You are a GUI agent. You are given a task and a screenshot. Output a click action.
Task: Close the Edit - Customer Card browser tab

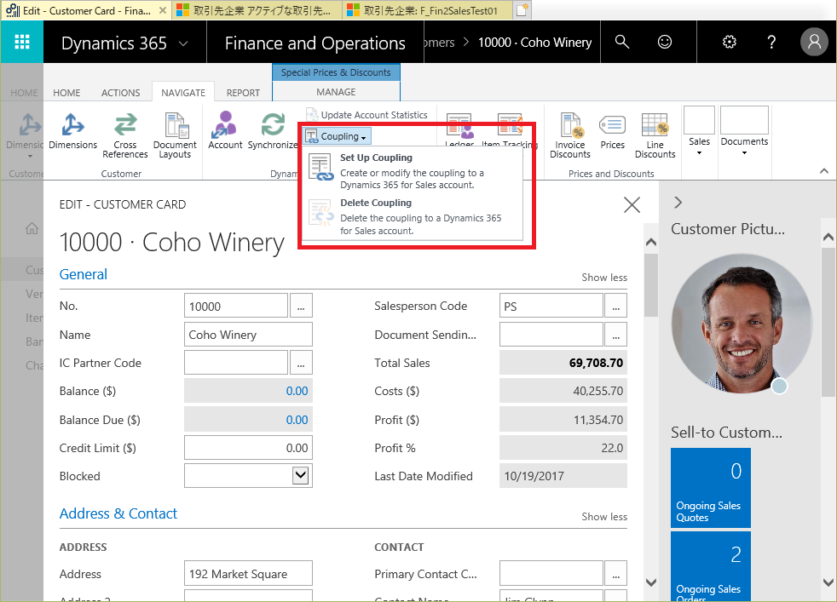163,10
